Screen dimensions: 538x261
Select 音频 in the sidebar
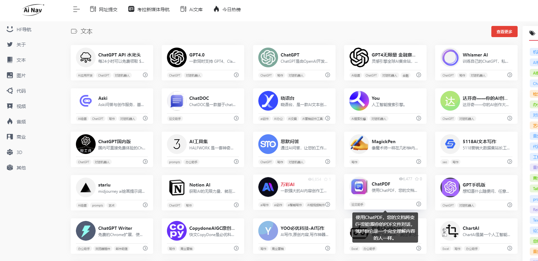click(16, 122)
